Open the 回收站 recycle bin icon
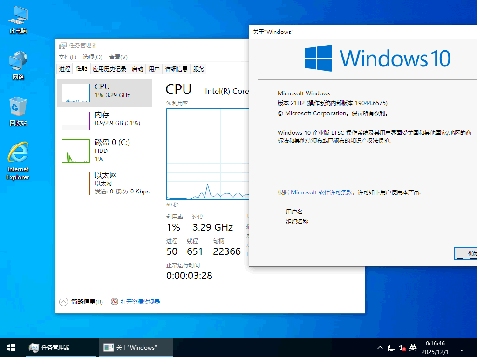 [x=18, y=111]
